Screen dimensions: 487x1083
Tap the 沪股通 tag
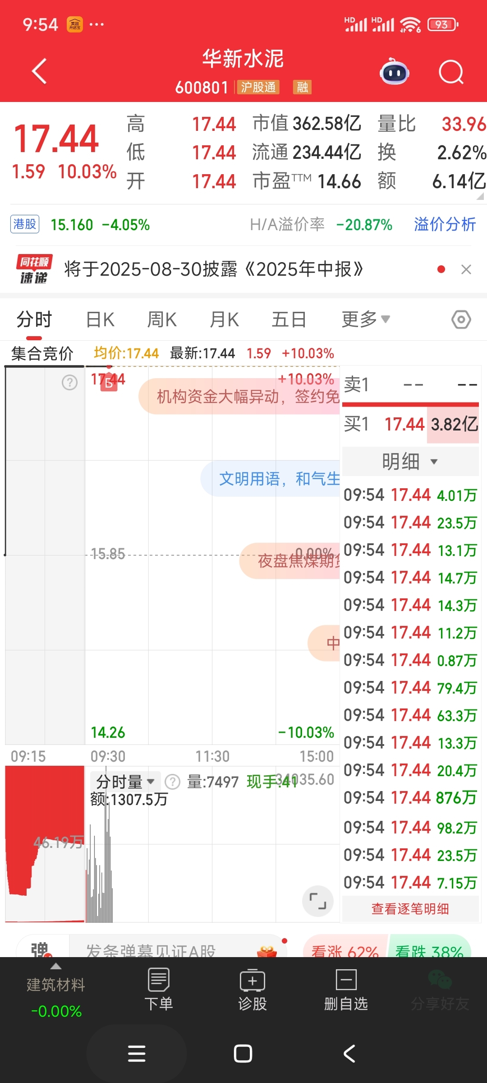click(258, 87)
